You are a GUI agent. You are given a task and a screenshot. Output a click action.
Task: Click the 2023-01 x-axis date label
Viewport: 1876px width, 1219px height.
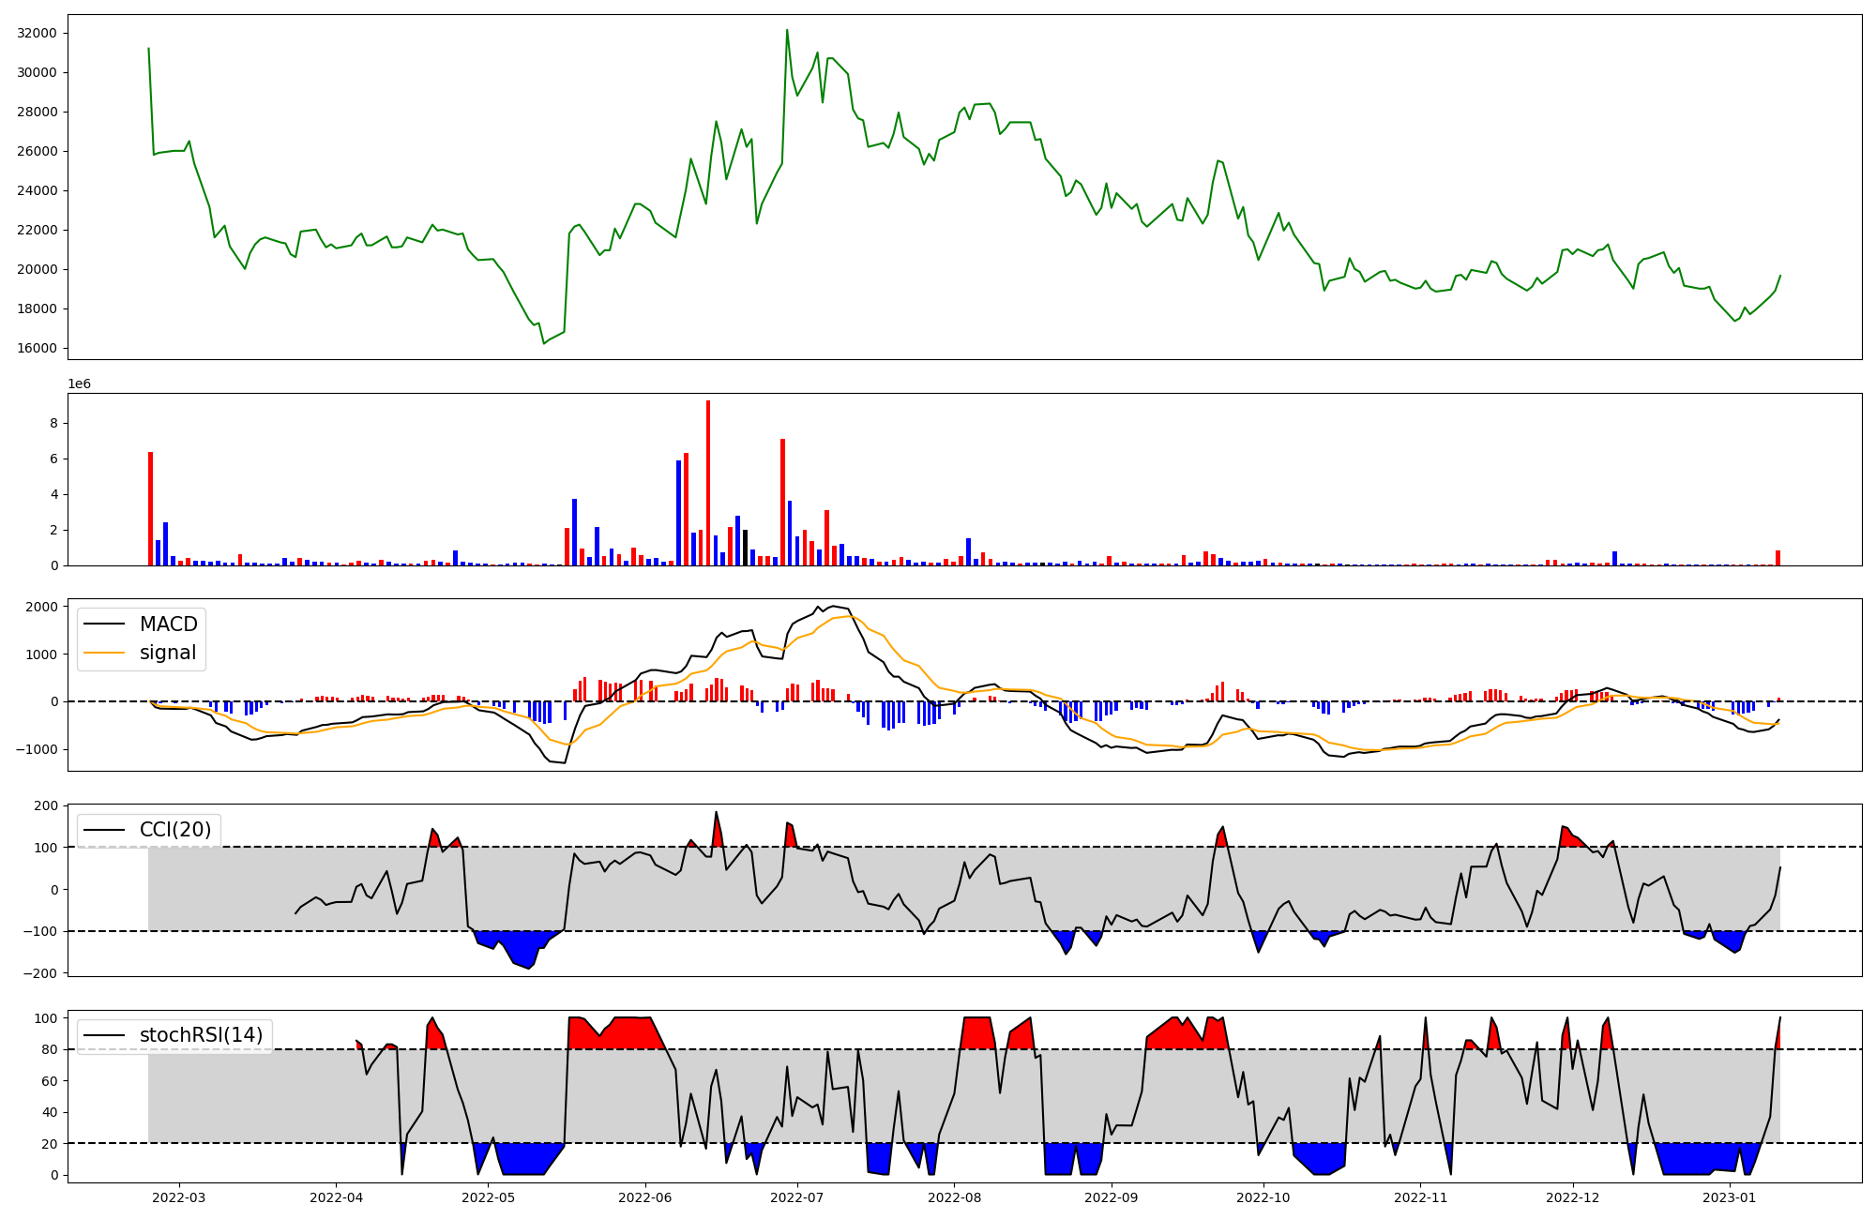(1729, 1197)
